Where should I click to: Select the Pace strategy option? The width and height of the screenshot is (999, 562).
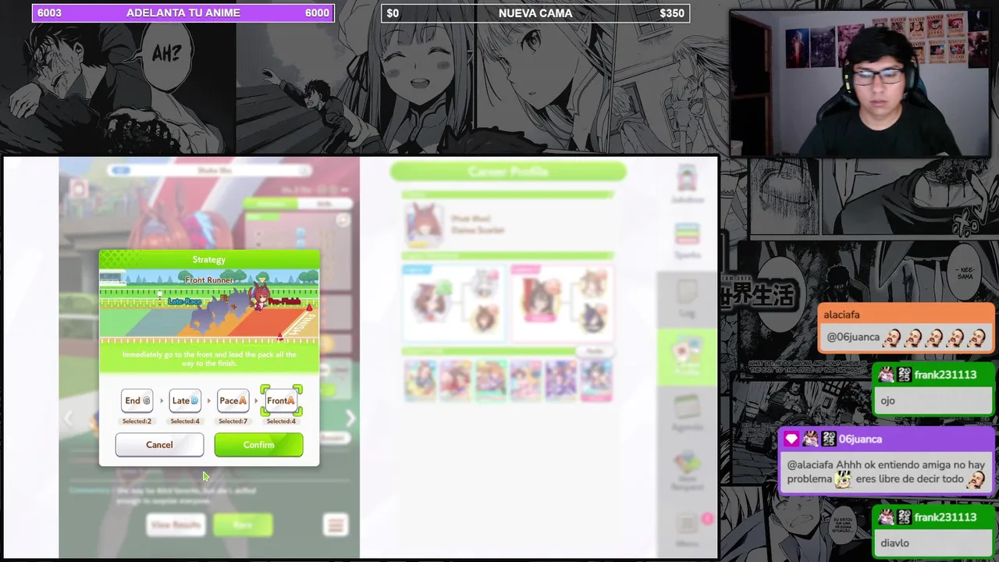233,400
